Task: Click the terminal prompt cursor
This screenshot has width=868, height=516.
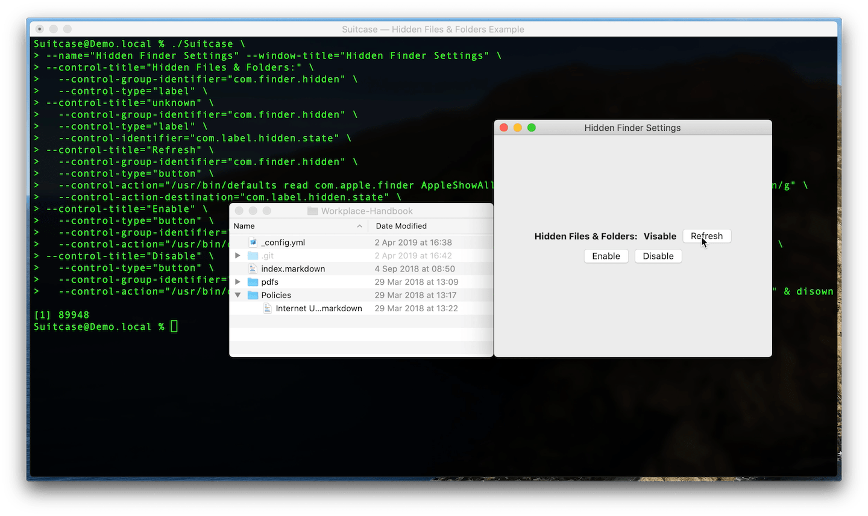Action: click(x=174, y=326)
